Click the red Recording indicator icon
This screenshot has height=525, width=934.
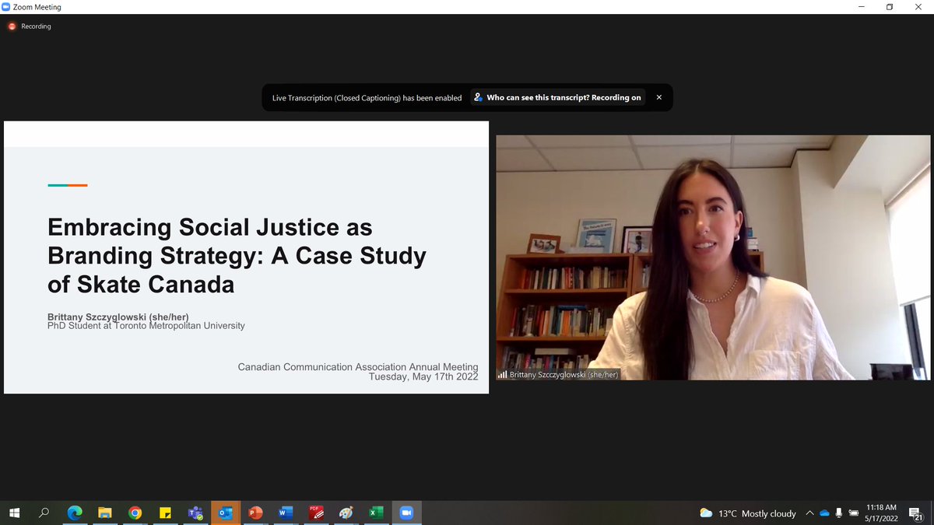click(12, 26)
